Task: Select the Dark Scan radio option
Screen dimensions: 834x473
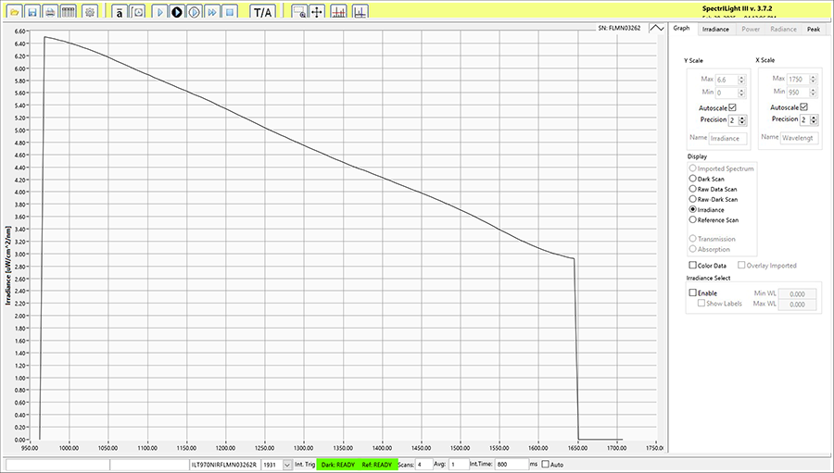Action: point(692,178)
